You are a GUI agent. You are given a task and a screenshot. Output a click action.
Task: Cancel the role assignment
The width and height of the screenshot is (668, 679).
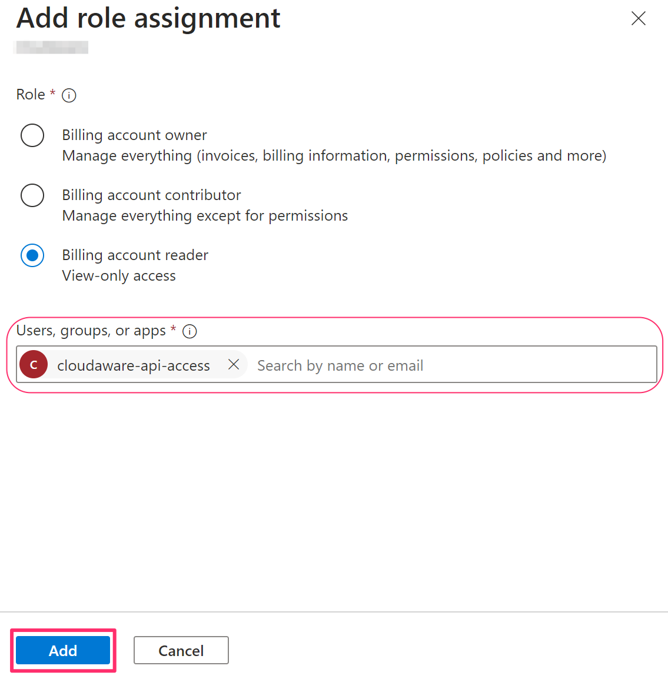[181, 650]
